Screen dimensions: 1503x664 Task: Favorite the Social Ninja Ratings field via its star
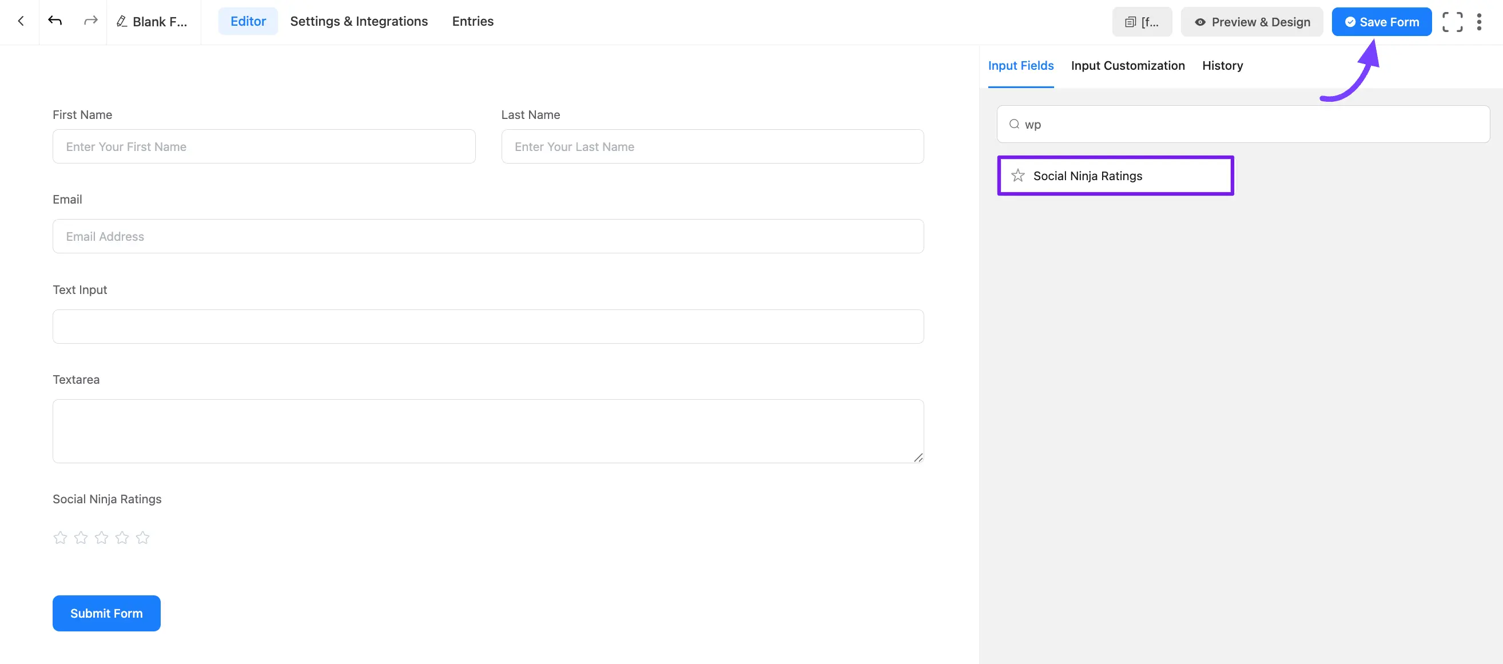pos(1018,175)
